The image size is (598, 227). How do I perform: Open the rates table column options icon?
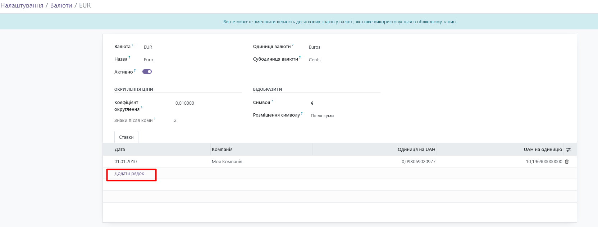coord(568,150)
